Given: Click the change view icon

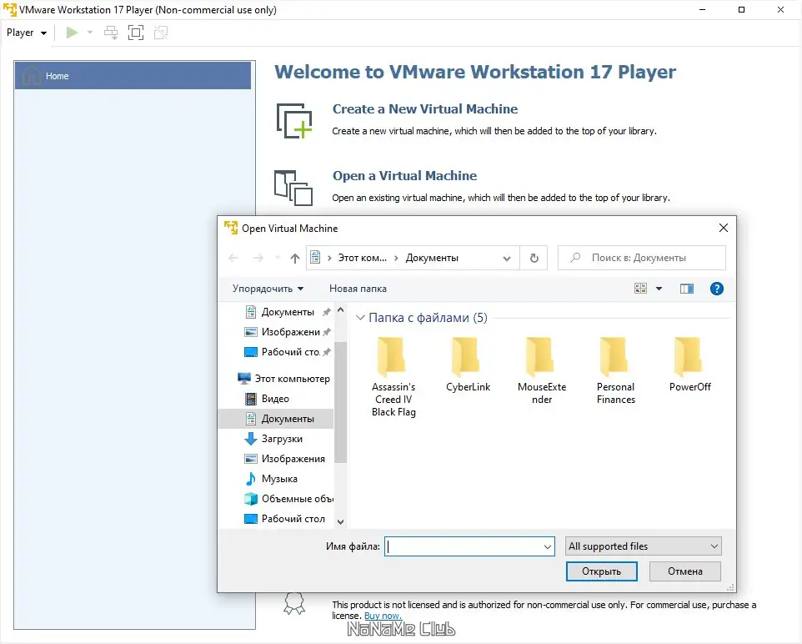Looking at the screenshot, I should (x=640, y=289).
